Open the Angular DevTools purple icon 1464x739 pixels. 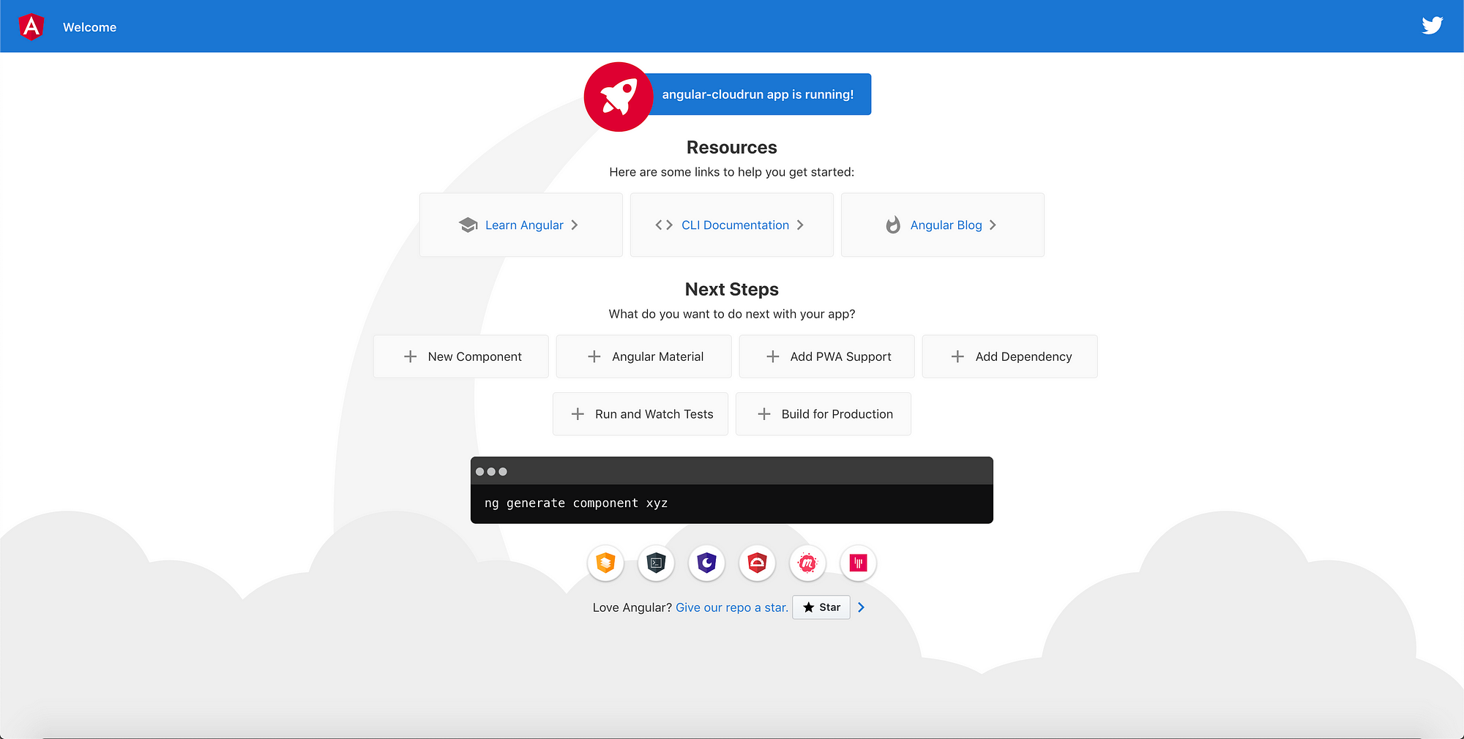tap(706, 563)
